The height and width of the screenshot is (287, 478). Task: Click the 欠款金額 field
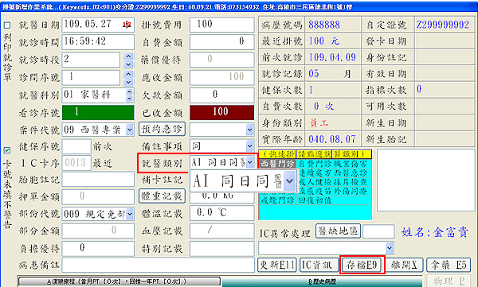click(221, 95)
